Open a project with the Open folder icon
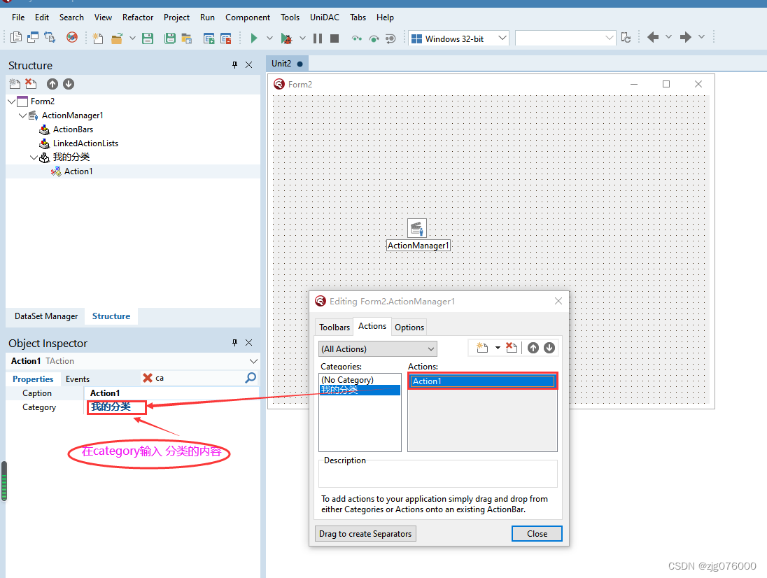 (x=116, y=38)
